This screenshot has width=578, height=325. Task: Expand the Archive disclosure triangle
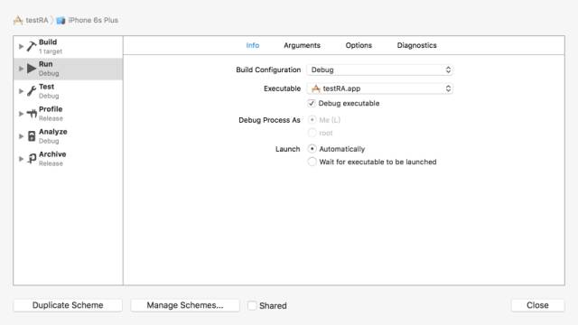[21, 159]
